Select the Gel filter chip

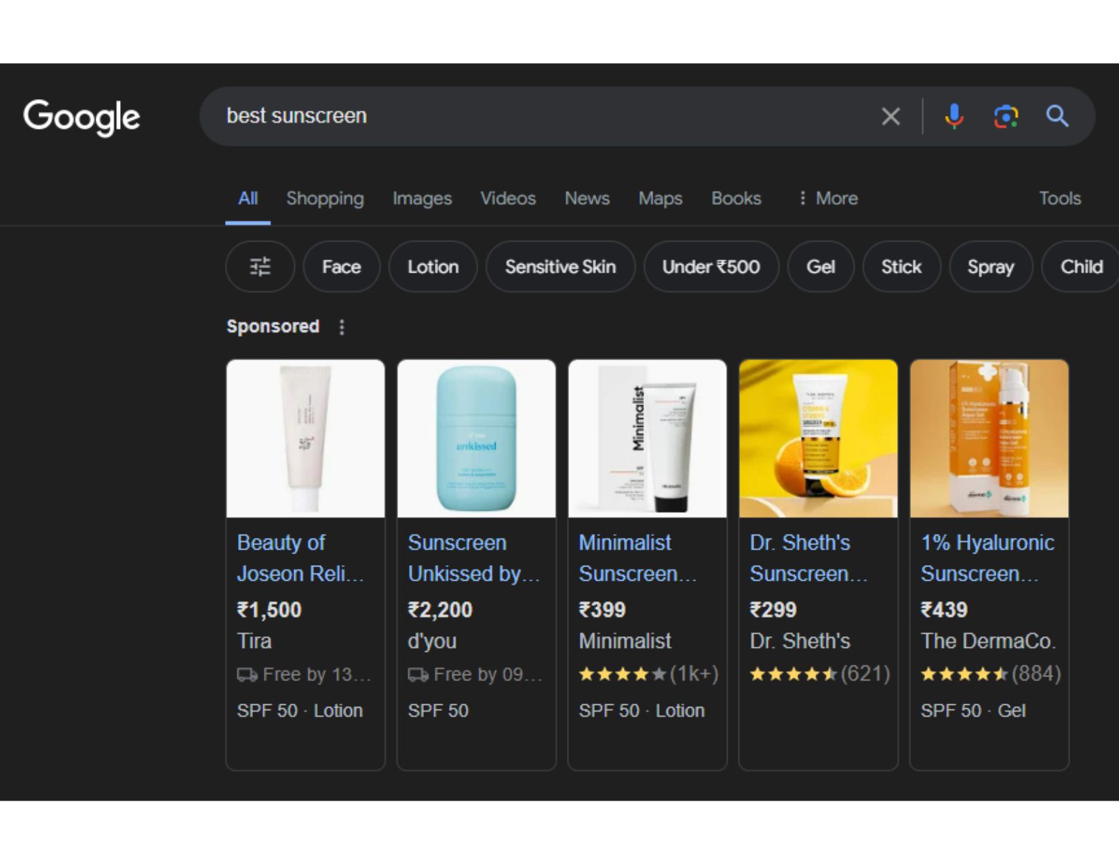821,267
